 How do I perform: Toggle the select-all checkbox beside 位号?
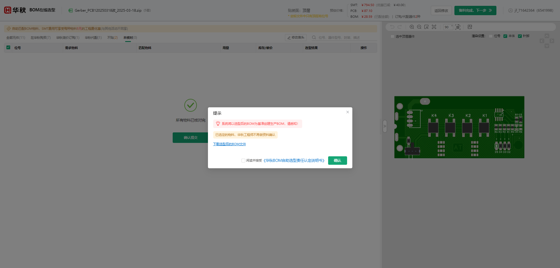click(8, 48)
